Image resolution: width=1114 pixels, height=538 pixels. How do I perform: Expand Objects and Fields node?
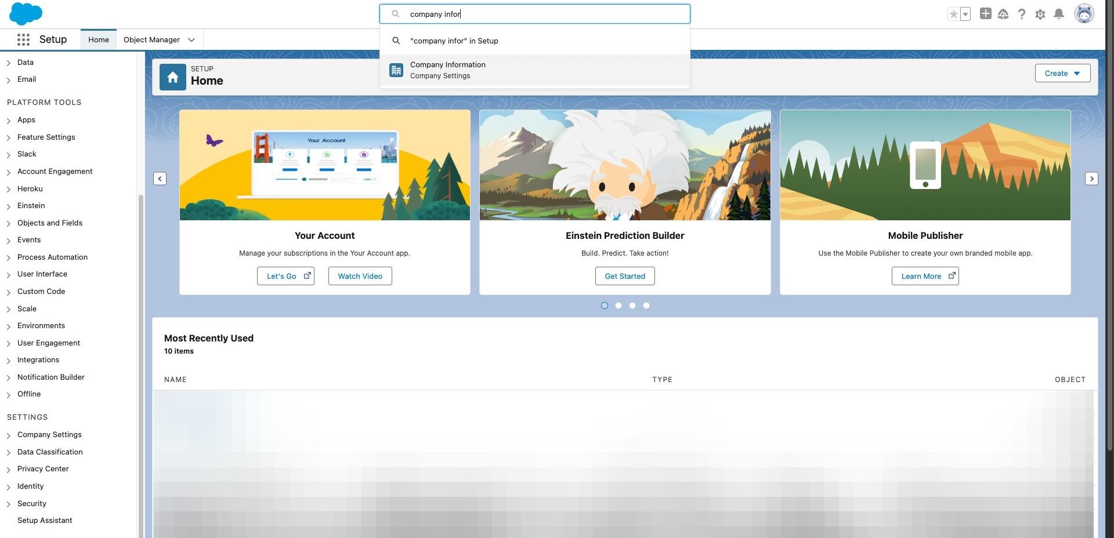(x=9, y=224)
